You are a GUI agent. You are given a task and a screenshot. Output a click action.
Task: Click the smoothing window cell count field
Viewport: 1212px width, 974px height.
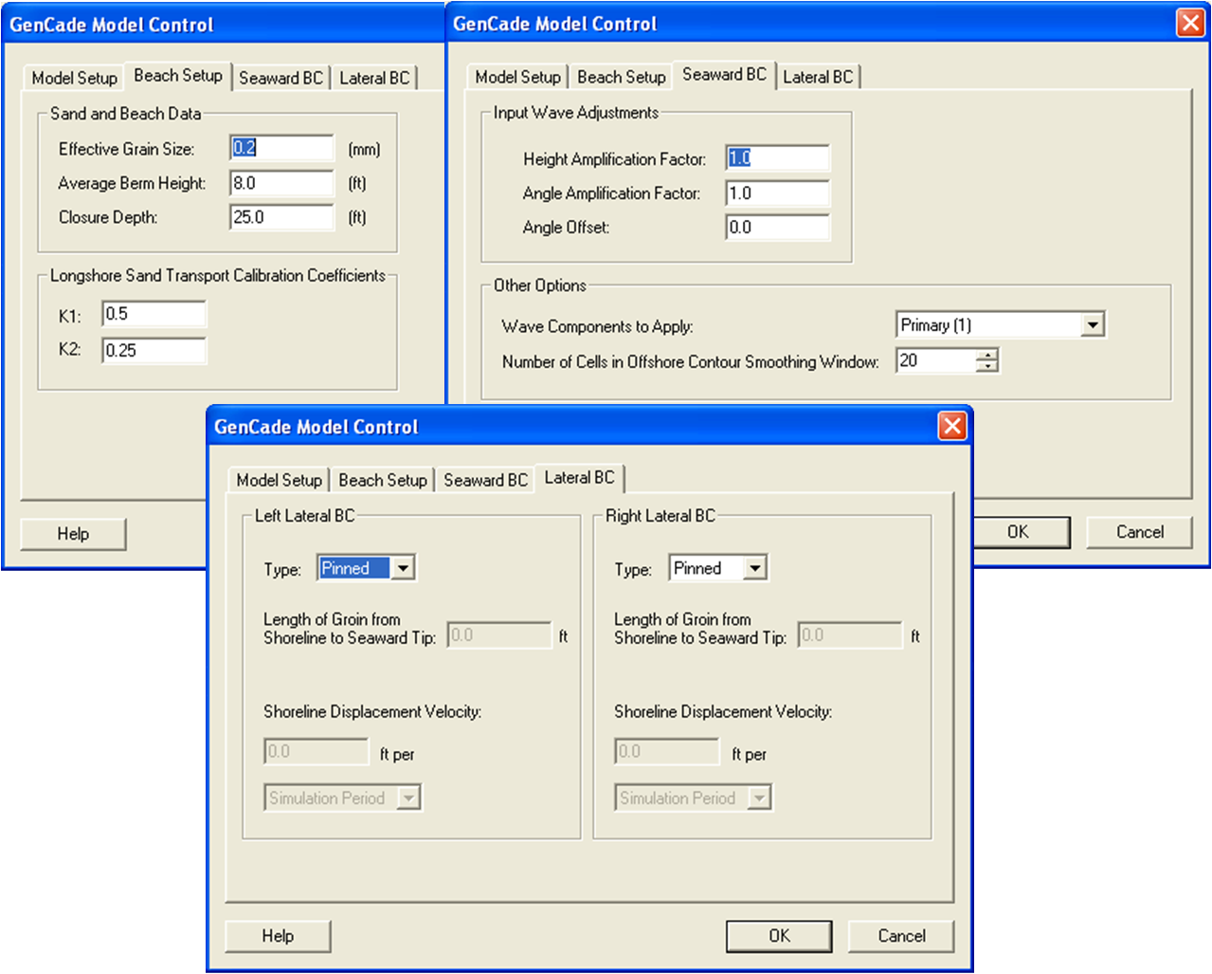[x=936, y=360]
